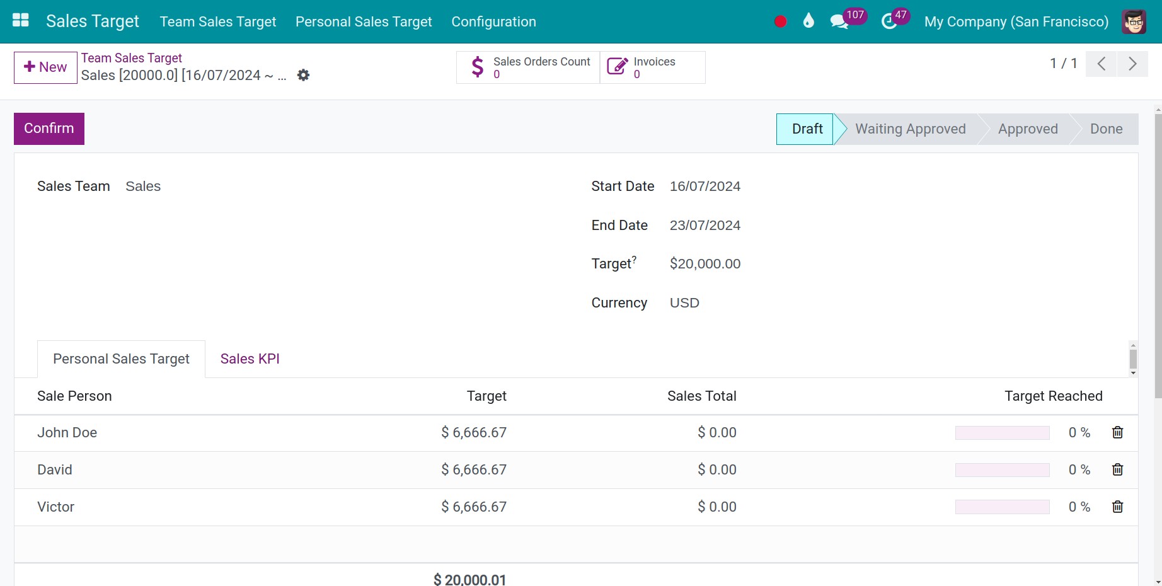Switch to Personal Sales Target tab
The height and width of the screenshot is (586, 1162).
[x=121, y=359]
